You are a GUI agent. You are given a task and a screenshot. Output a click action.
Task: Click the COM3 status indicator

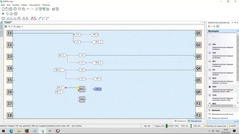coord(232,126)
